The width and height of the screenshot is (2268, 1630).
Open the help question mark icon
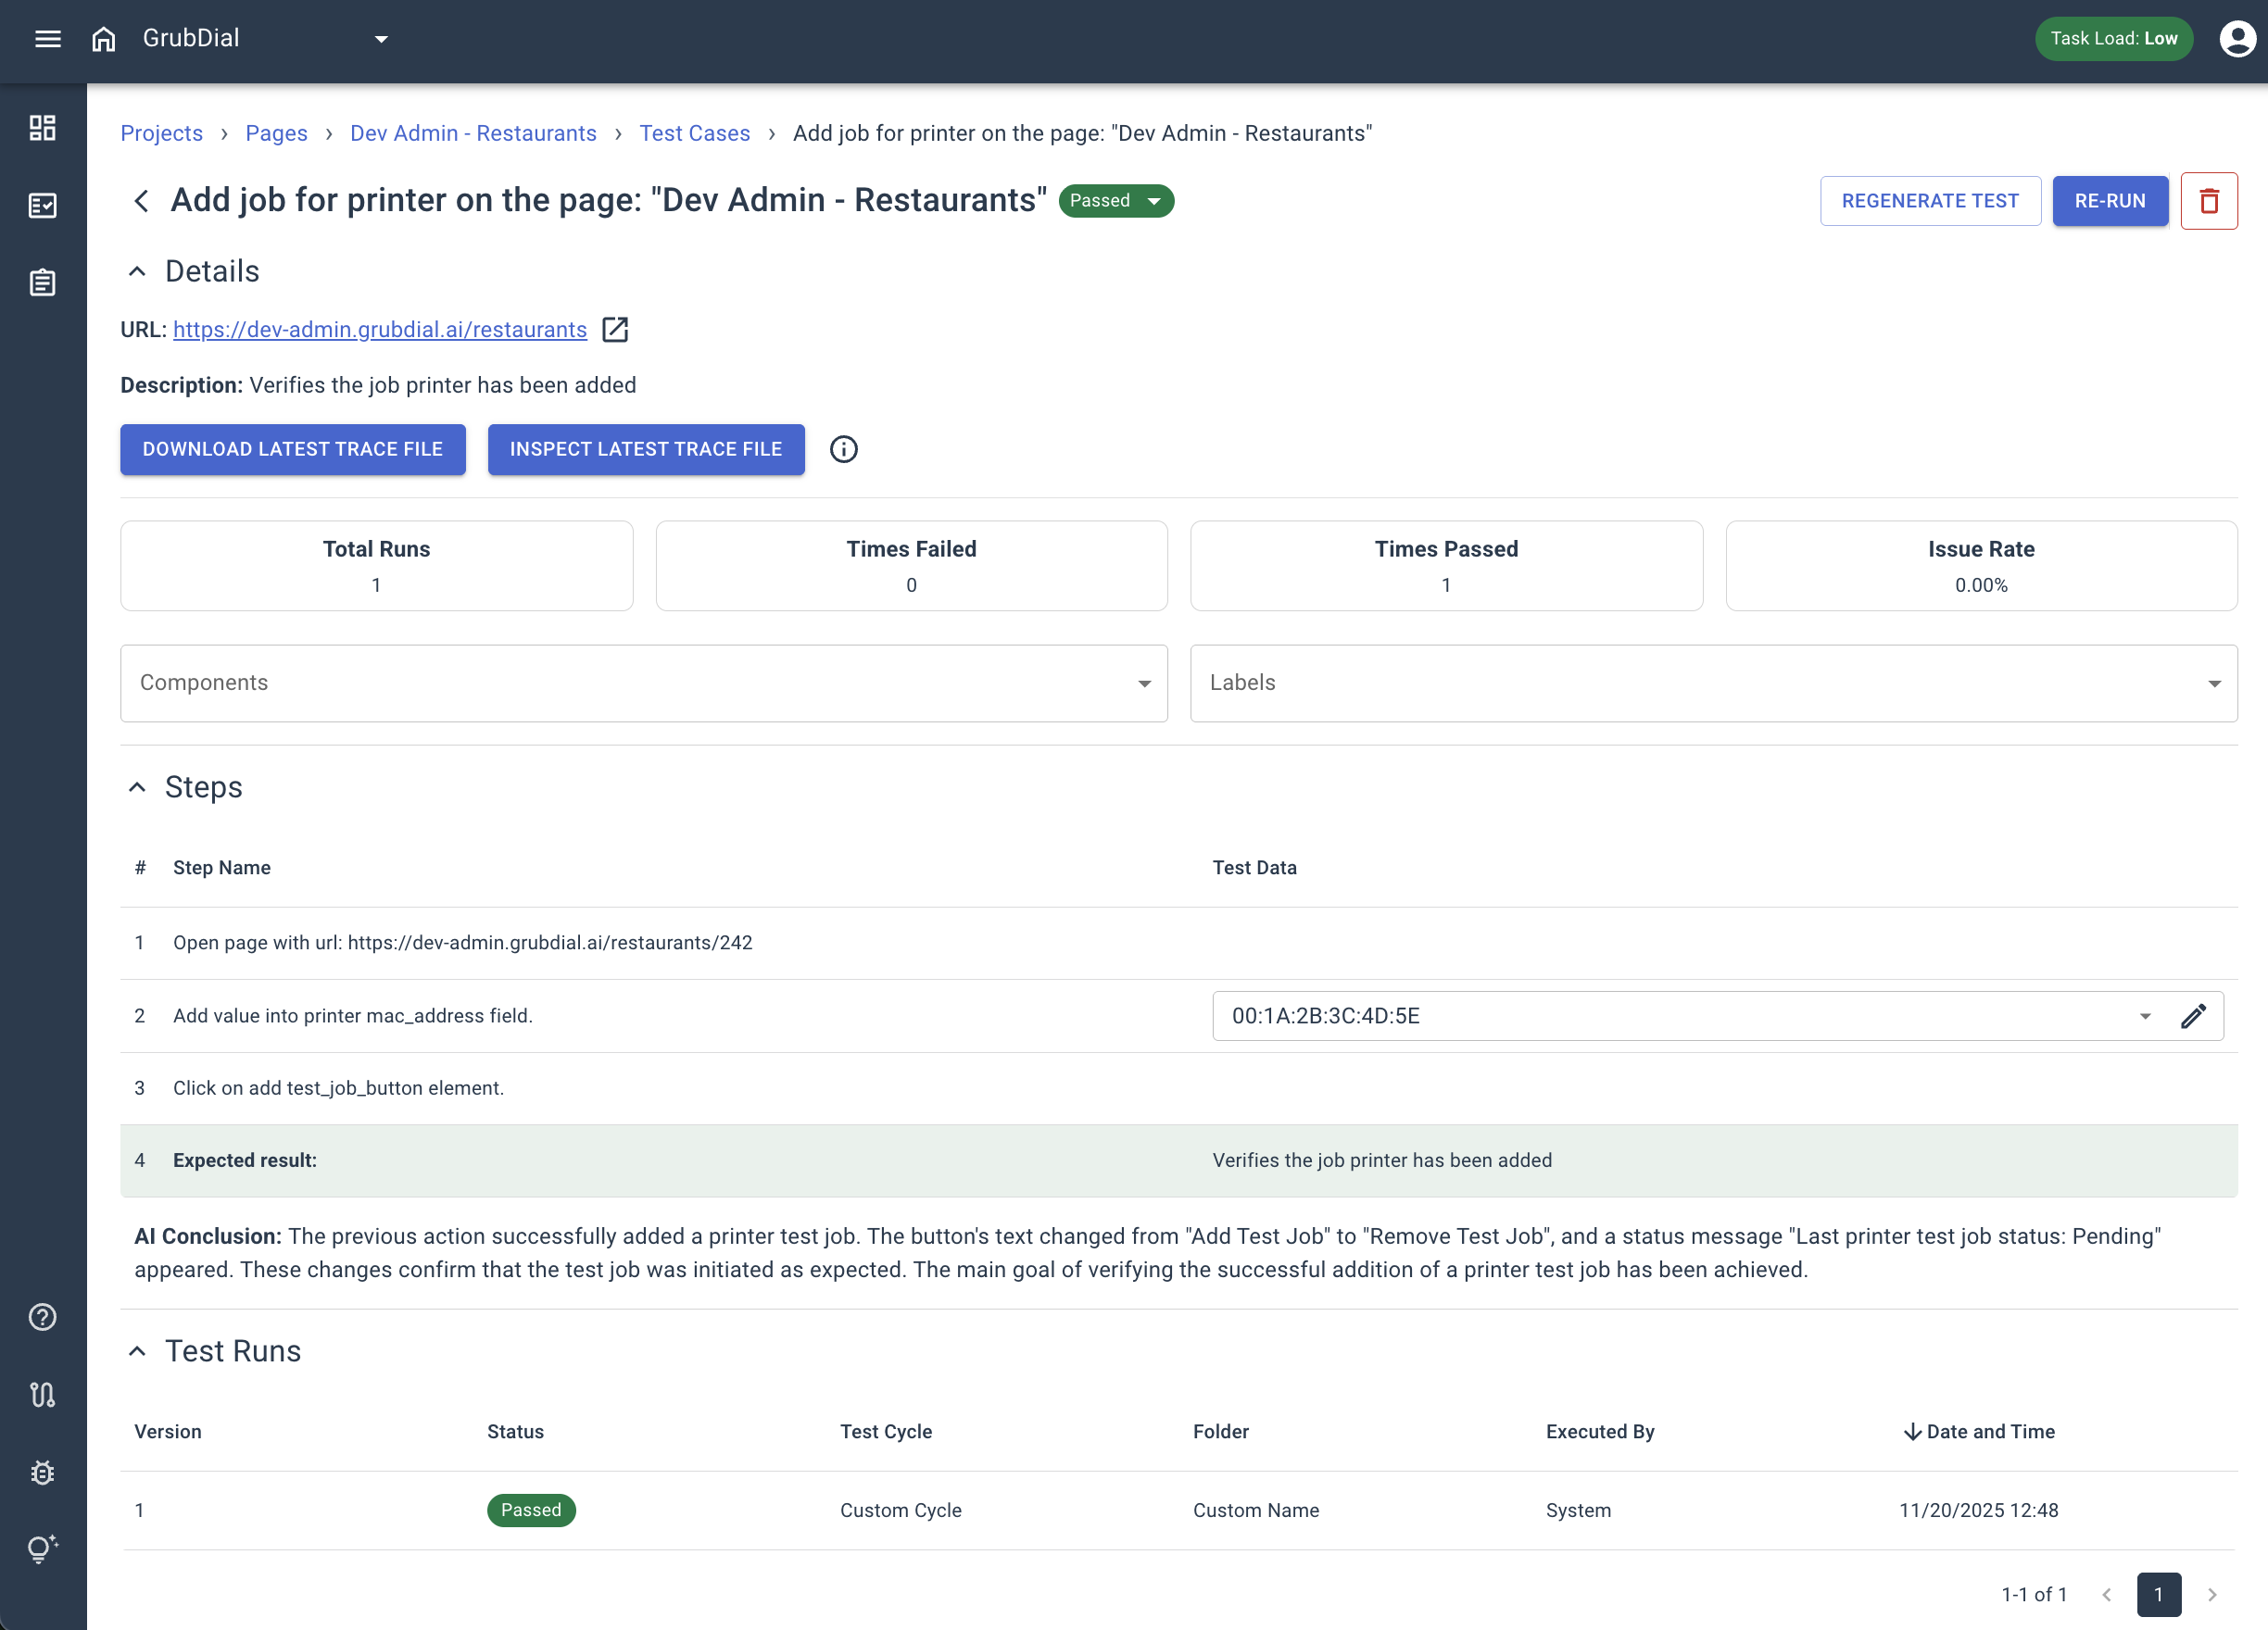tap(42, 1317)
